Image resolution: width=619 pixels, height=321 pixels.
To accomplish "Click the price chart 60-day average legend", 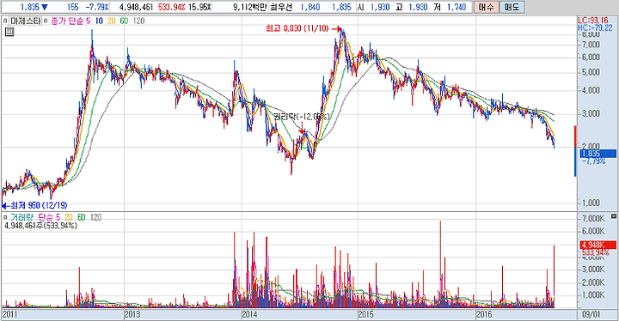I will pos(124,21).
